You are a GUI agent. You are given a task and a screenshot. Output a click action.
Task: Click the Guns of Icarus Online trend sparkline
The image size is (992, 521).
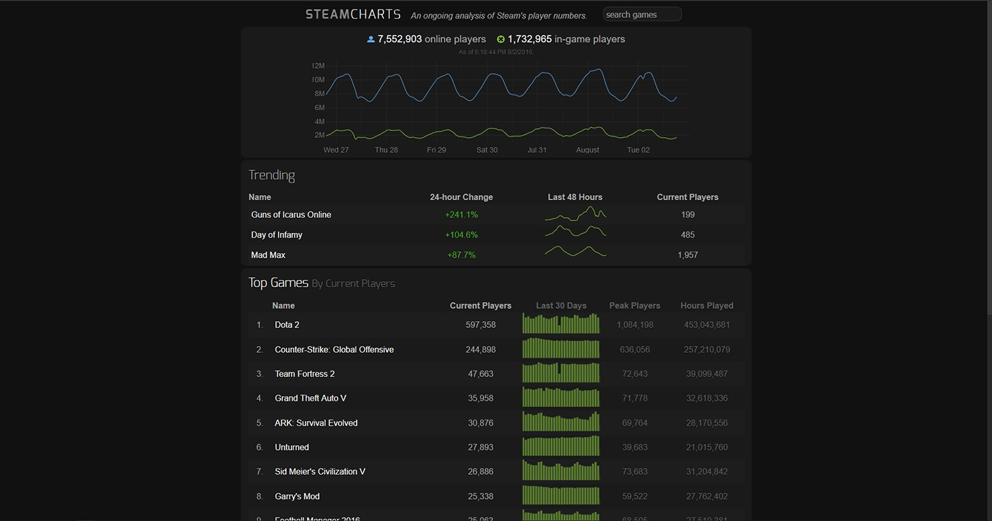575,214
